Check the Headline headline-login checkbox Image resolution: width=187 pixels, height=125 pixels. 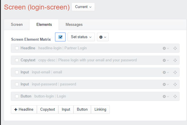[17, 48]
